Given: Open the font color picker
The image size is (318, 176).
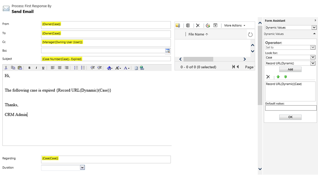Looking at the screenshot, I should coord(126,68).
